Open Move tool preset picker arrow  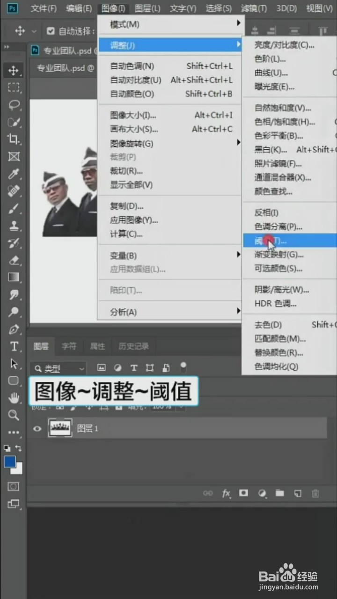point(34,31)
